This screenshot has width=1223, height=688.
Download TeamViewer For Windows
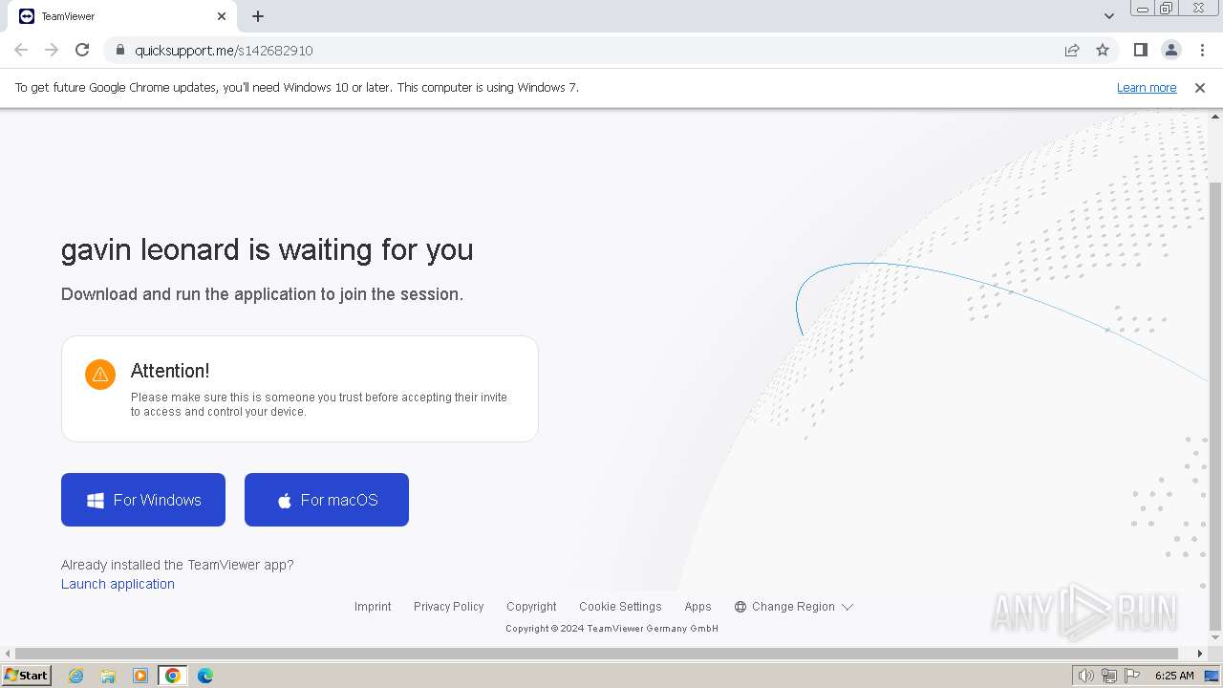(143, 500)
